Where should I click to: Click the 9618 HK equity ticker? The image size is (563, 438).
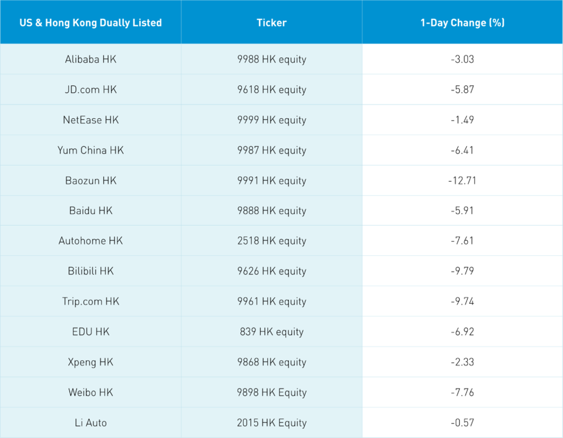click(x=271, y=89)
